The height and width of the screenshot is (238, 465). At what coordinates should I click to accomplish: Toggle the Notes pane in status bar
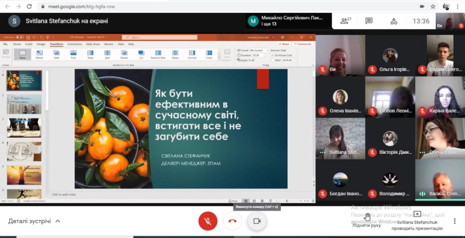[x=233, y=201]
